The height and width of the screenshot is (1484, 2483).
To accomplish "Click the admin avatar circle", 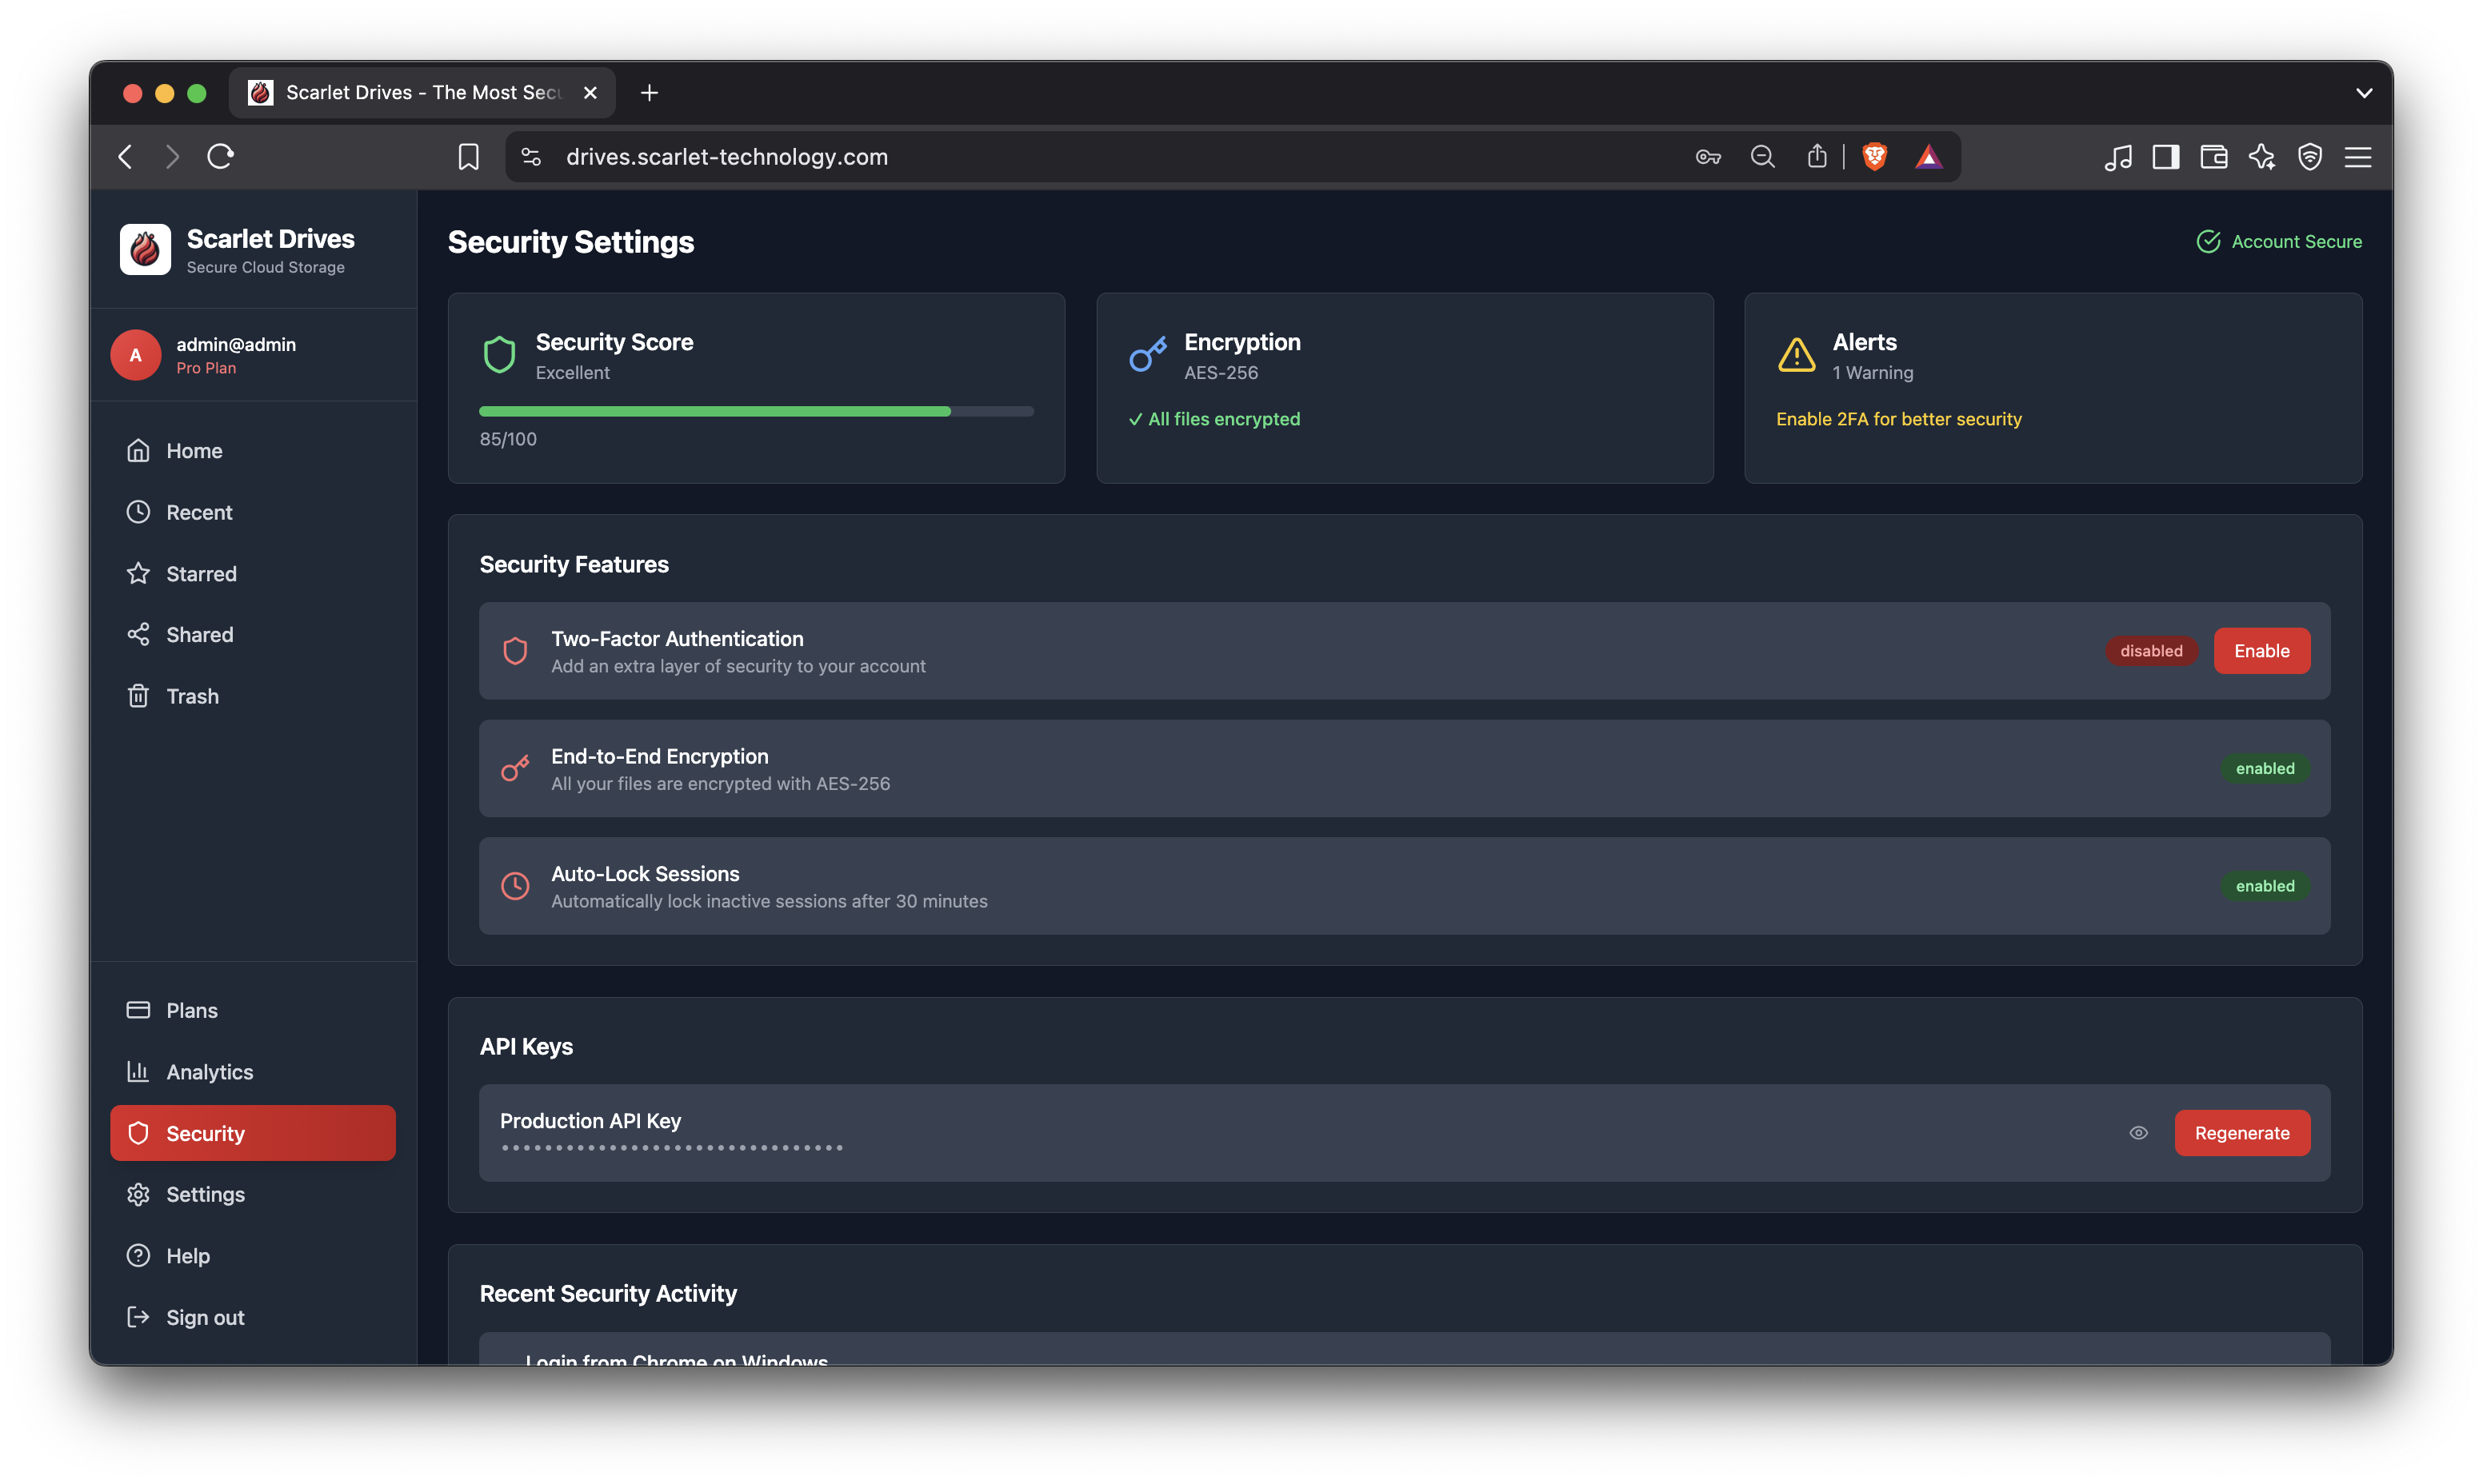I will (x=135, y=355).
